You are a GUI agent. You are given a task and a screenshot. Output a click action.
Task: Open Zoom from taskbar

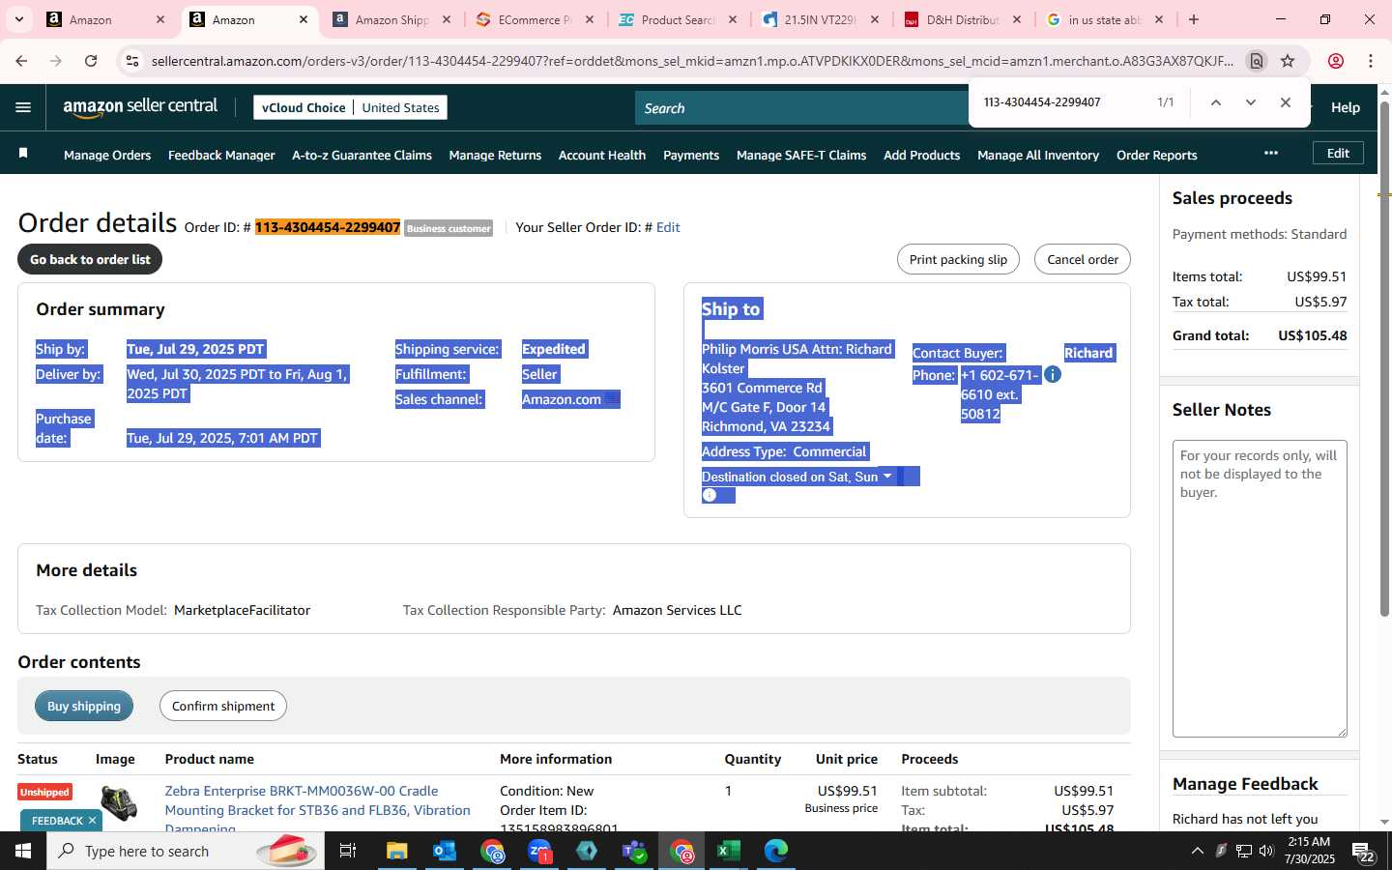click(x=539, y=851)
